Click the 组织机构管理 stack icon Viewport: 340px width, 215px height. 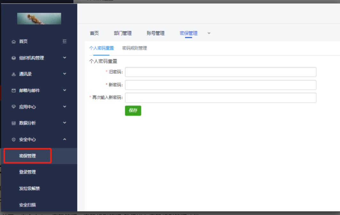(x=14, y=58)
